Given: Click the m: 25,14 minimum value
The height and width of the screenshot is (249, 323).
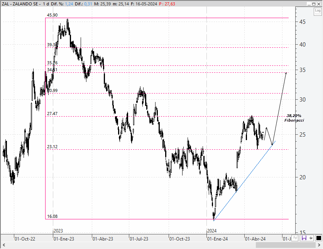Looking at the screenshot, I should (121, 4).
